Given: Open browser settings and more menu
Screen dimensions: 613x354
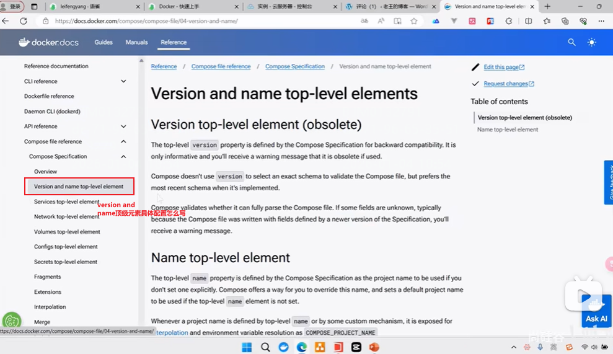Looking at the screenshot, I should click(x=601, y=21).
